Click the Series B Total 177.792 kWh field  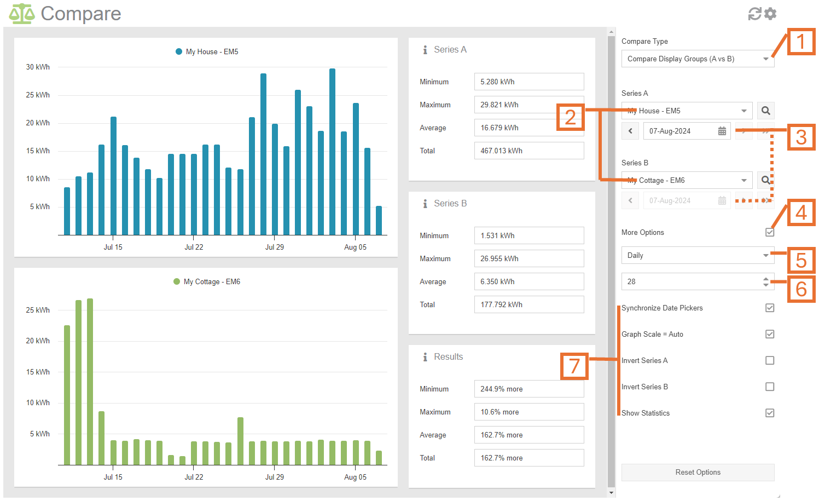(529, 304)
